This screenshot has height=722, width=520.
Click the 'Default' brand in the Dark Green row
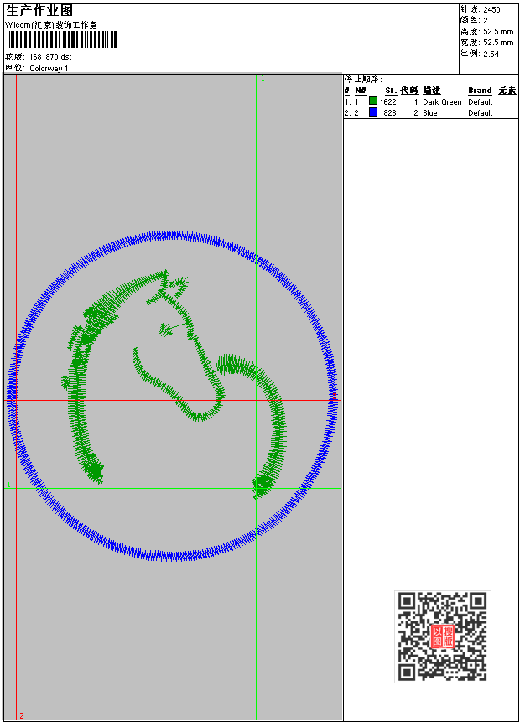[480, 101]
